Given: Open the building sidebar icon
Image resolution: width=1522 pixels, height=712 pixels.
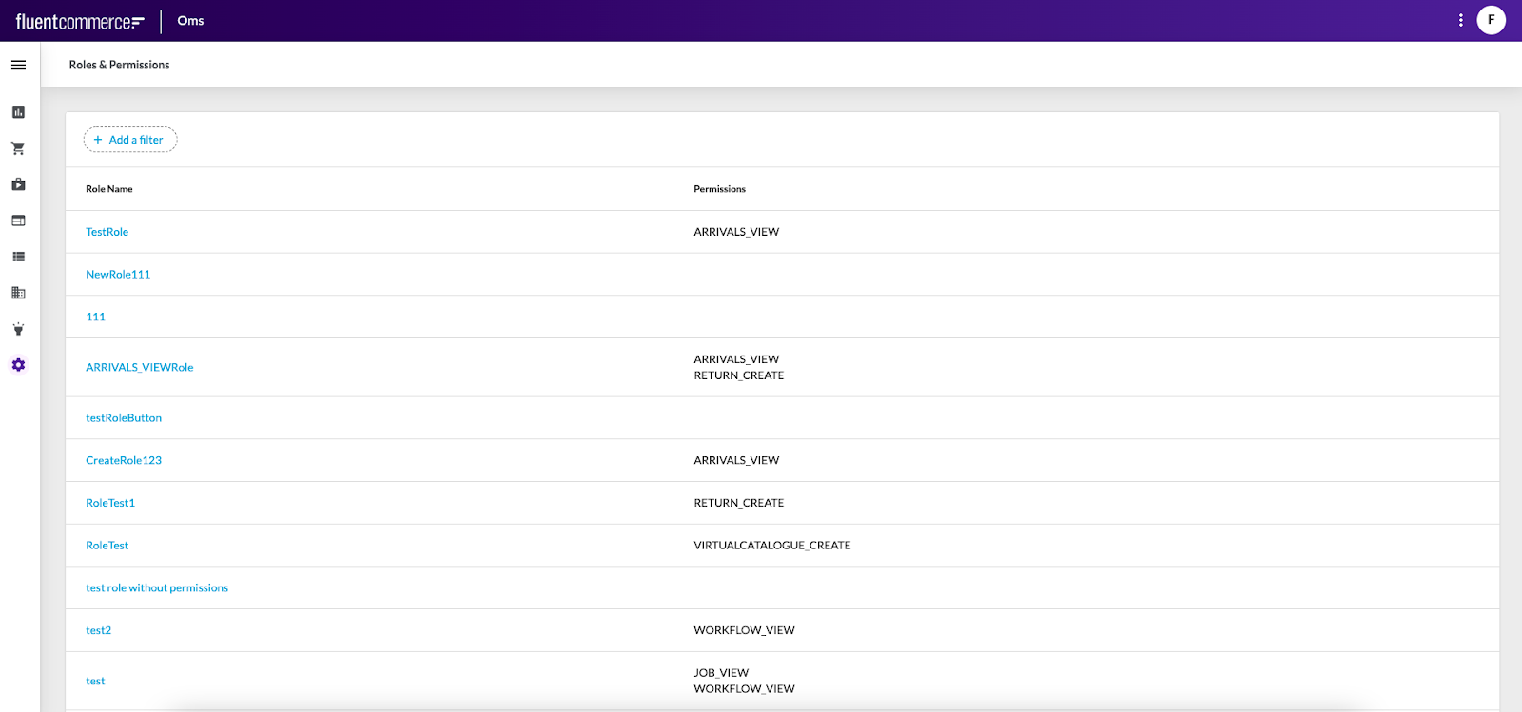Looking at the screenshot, I should coord(18,293).
